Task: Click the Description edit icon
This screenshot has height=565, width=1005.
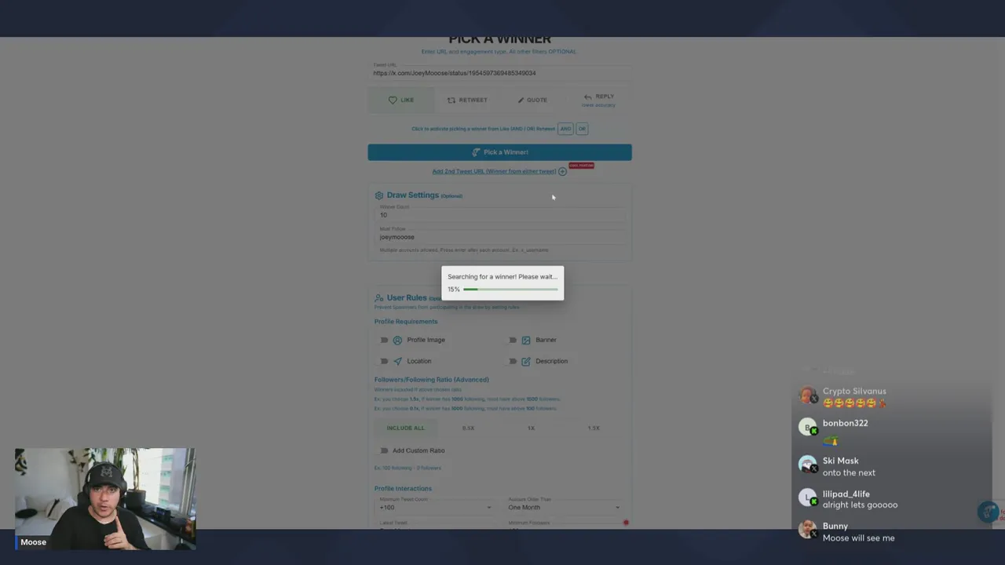Action: (526, 361)
